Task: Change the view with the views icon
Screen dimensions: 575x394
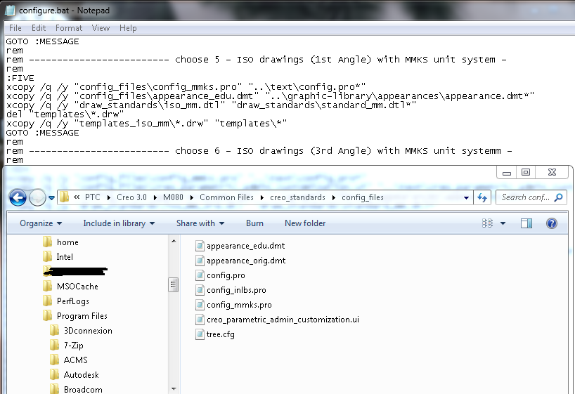Action: pos(487,223)
